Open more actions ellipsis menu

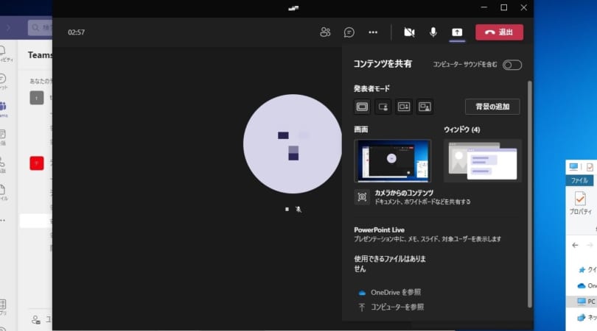[x=373, y=32]
